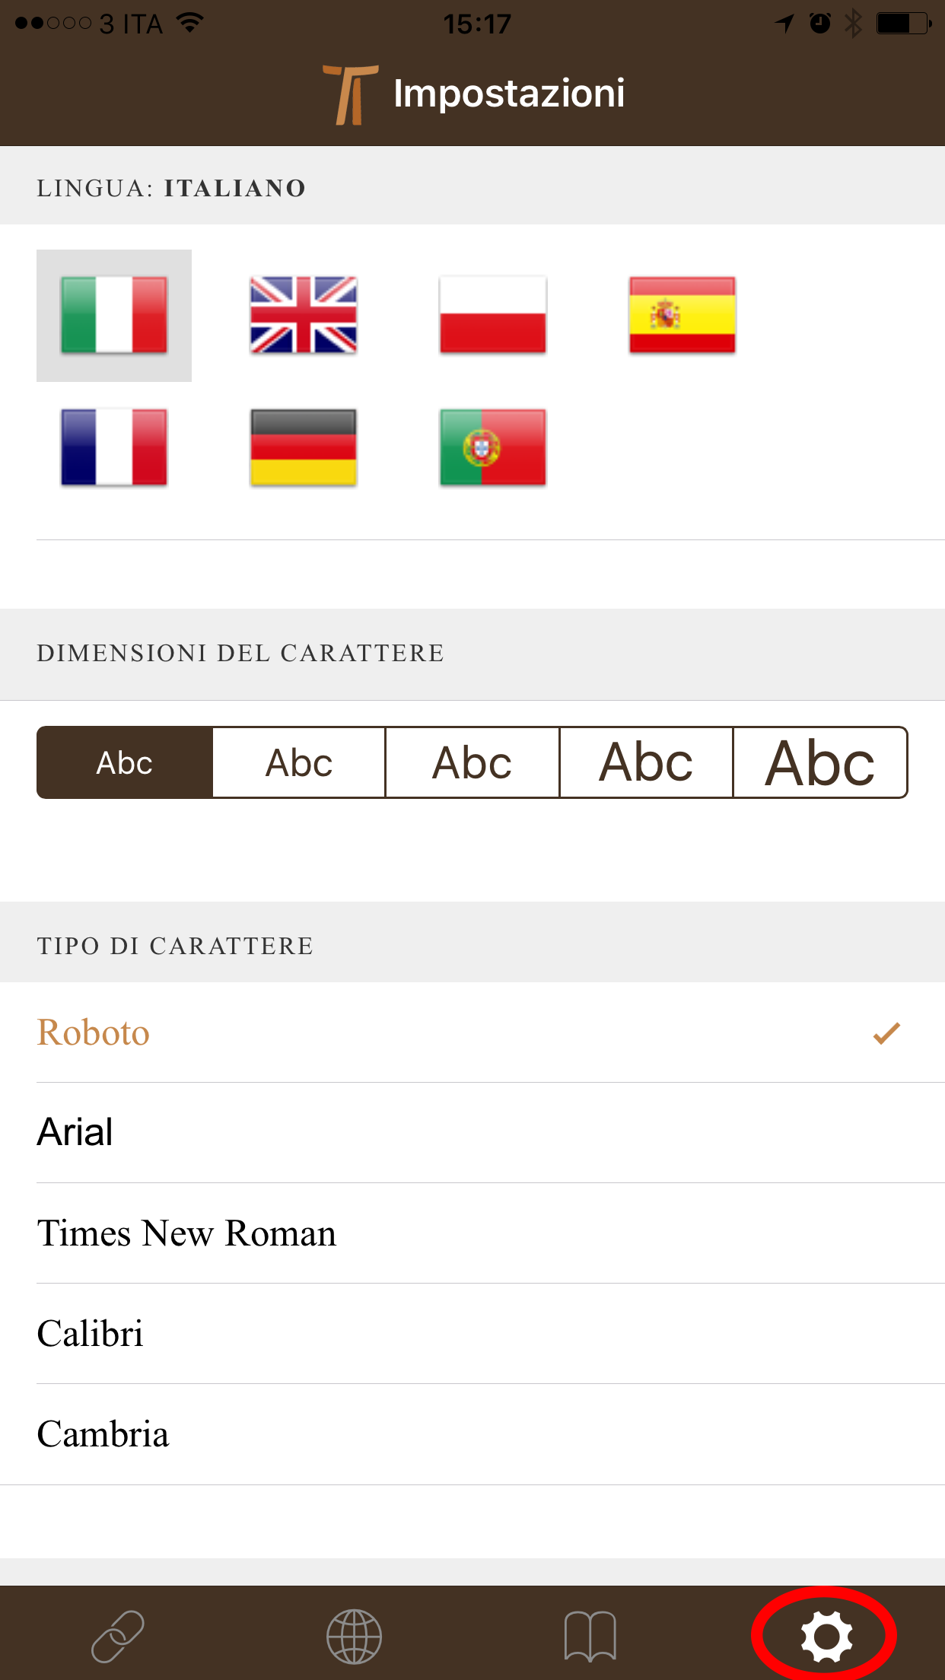The width and height of the screenshot is (945, 1680).
Task: Tap the settings gear tab
Action: coord(826,1636)
